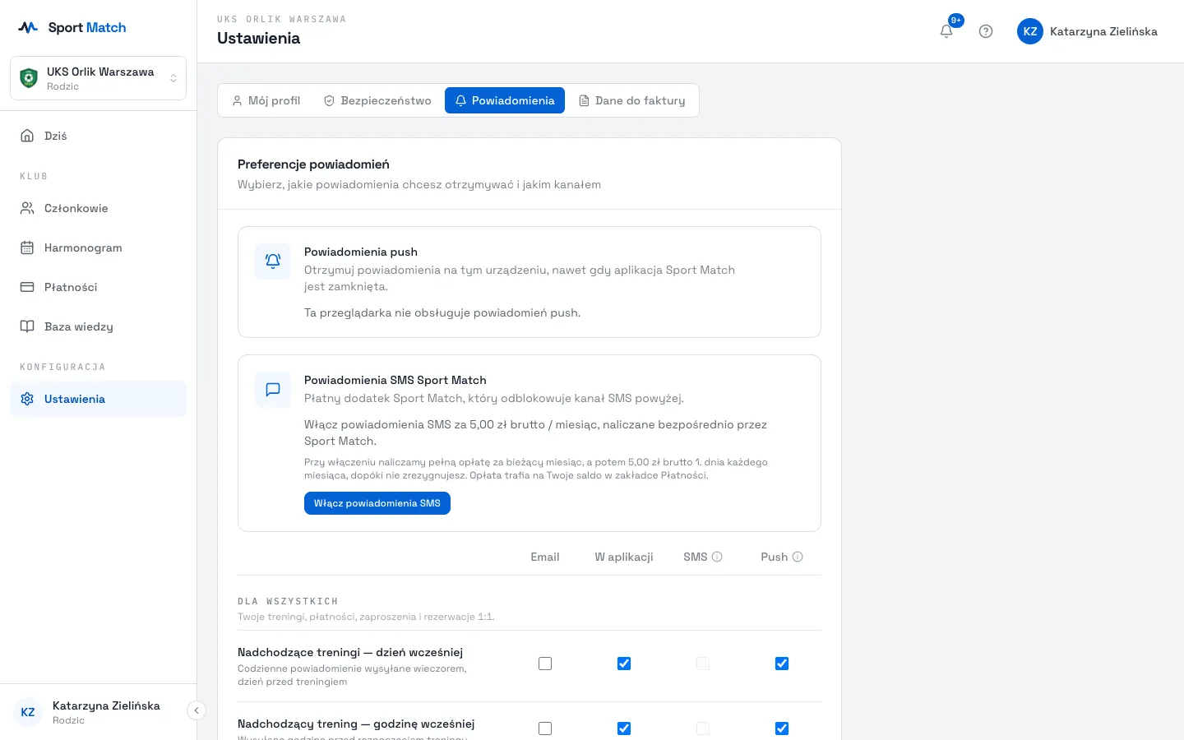This screenshot has width=1184, height=740.
Task: Click the SMS column info icon
Action: 717,557
